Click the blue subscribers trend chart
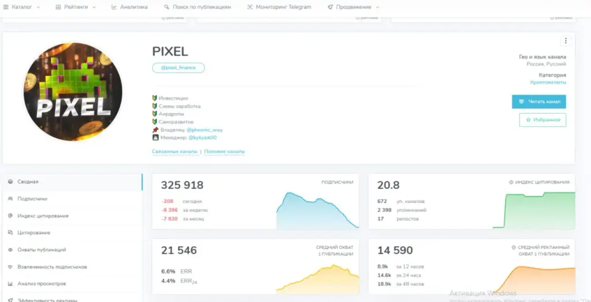This screenshot has height=302, width=591. pyautogui.click(x=317, y=210)
